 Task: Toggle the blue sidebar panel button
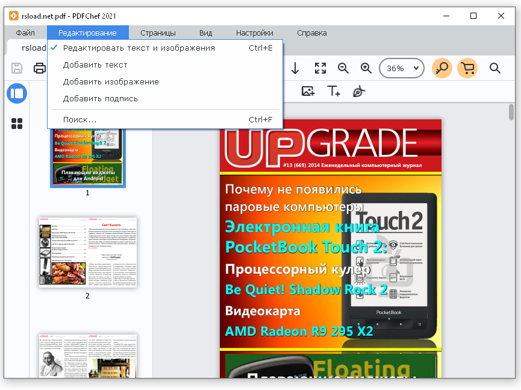(x=17, y=93)
